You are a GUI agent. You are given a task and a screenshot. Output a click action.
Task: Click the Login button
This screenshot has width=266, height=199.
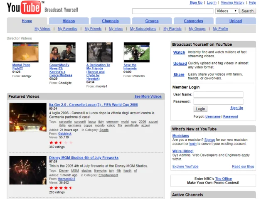click(x=200, y=109)
